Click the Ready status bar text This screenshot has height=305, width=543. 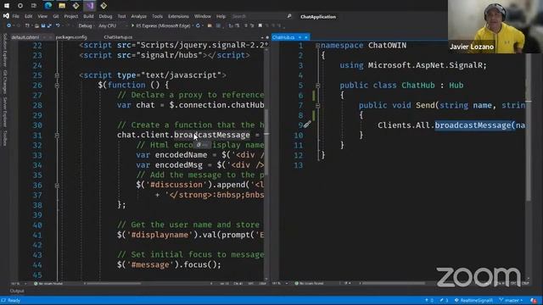click(x=14, y=301)
